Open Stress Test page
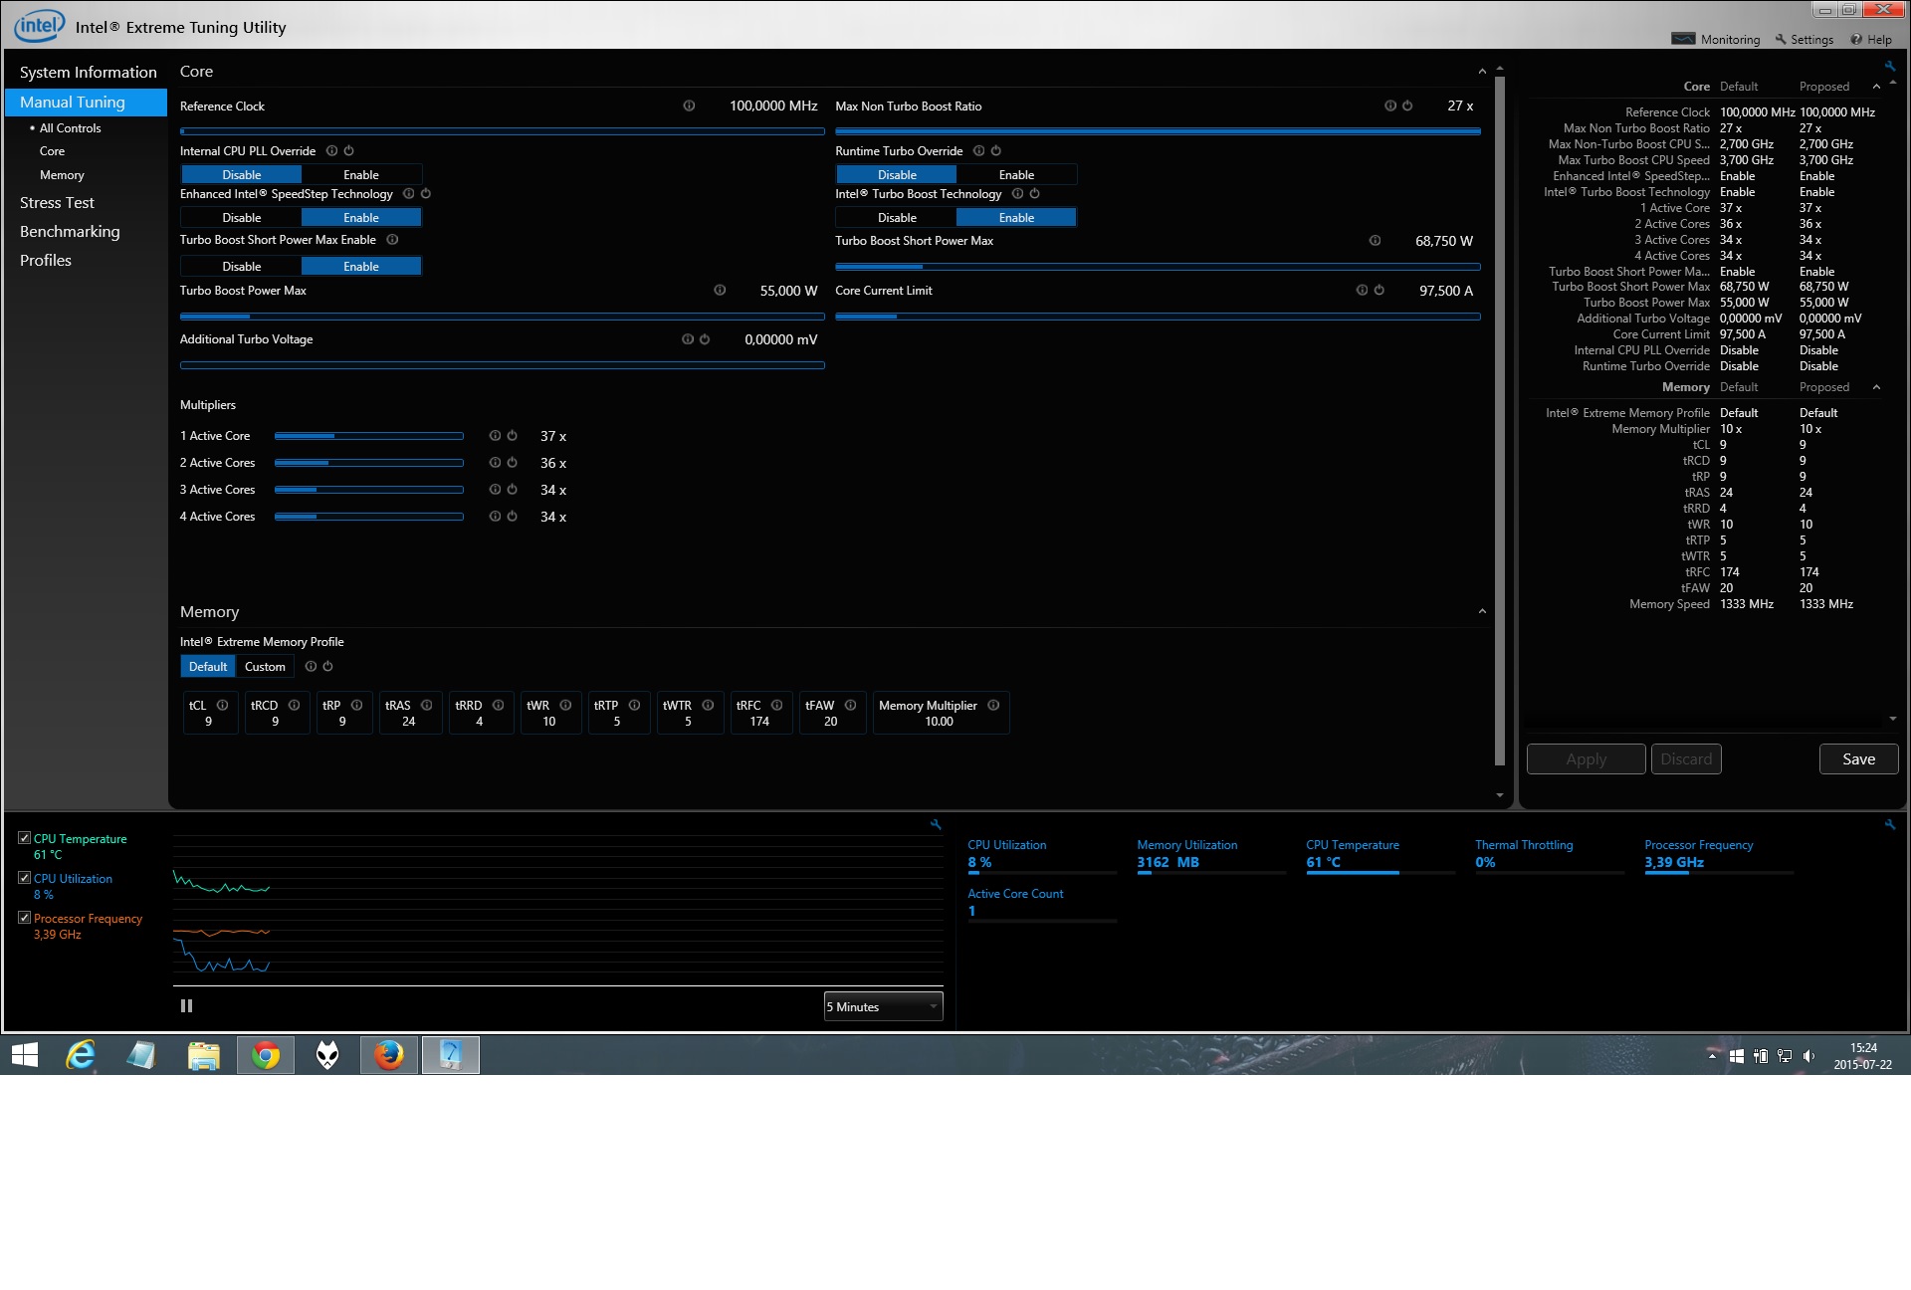This screenshot has height=1290, width=1911. 57,202
